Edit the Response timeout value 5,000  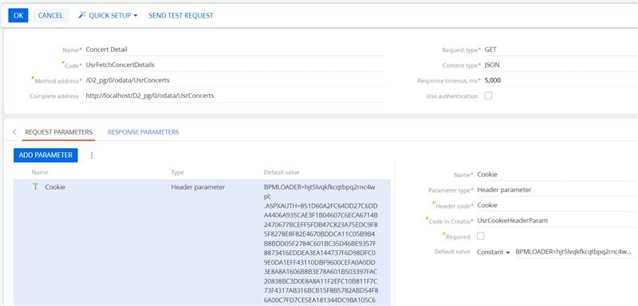561,80
